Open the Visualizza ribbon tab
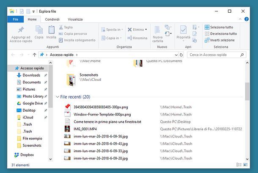The width and height of the screenshot is (258, 173). (x=75, y=19)
